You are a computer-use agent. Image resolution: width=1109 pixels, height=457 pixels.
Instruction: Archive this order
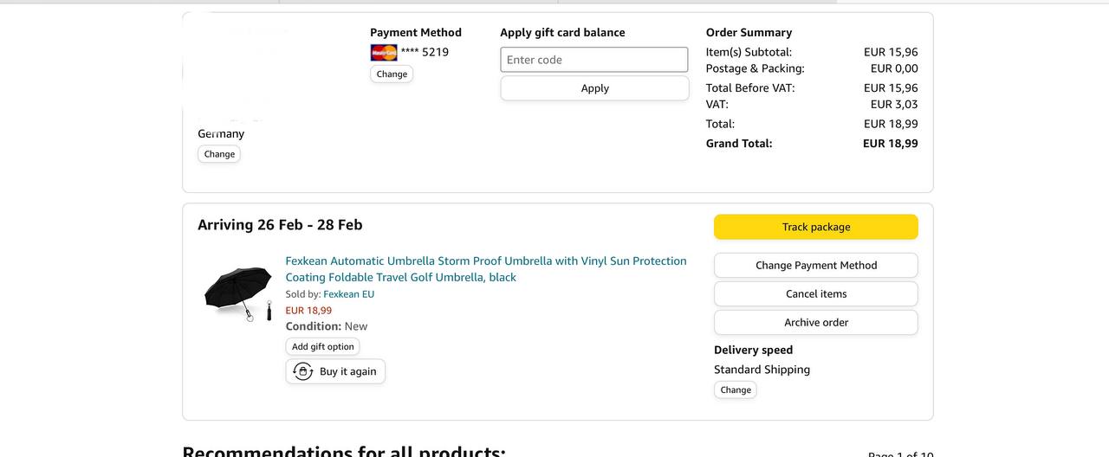pyautogui.click(x=815, y=322)
